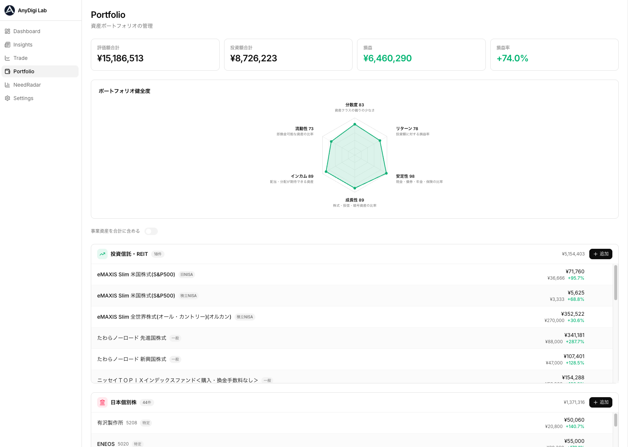Open the たわらノーロード 先進国株式 row
This screenshot has height=447, width=628.
pyautogui.click(x=132, y=338)
